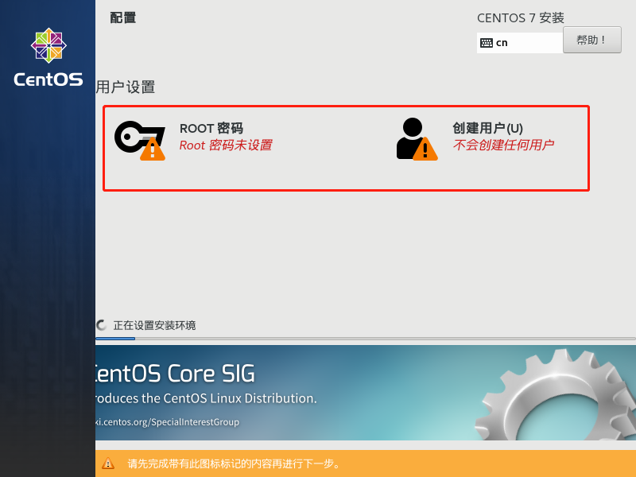
Task: Open the ROOT 密码 settings label
Action: 211,128
